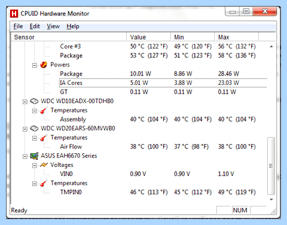
Task: Open the View menu
Action: tap(53, 26)
